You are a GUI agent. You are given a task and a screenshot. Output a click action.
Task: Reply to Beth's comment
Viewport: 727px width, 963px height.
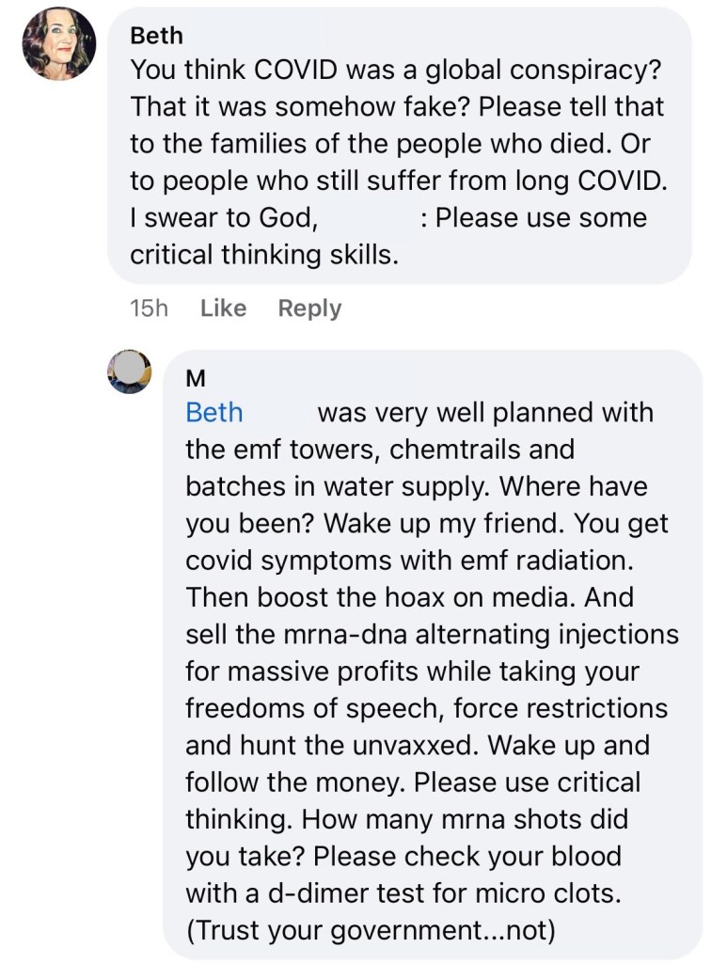coord(309,308)
